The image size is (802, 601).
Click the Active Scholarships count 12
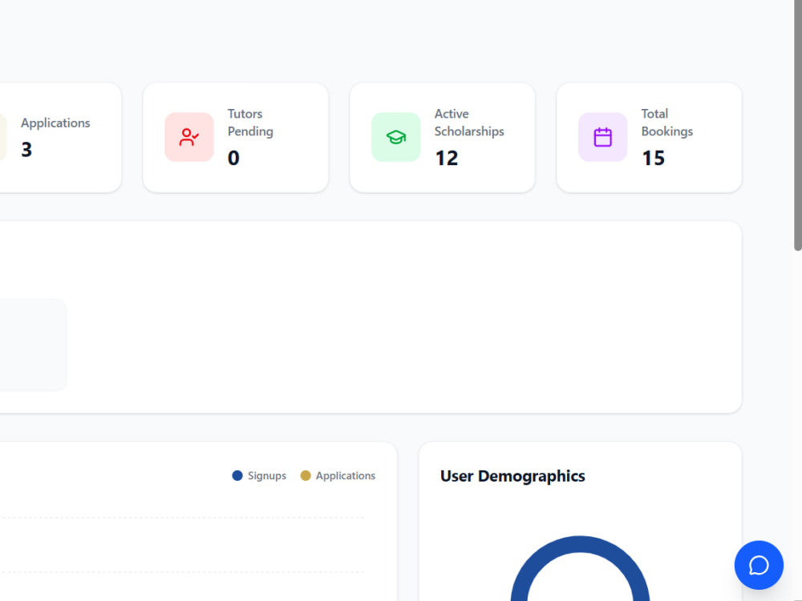pos(447,158)
